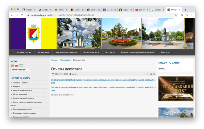The height and width of the screenshot is (129, 204).
Task: Reload the page in the browser
Action: 22,15
